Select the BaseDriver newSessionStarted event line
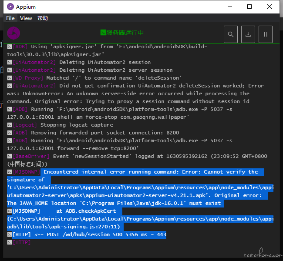 (137, 160)
